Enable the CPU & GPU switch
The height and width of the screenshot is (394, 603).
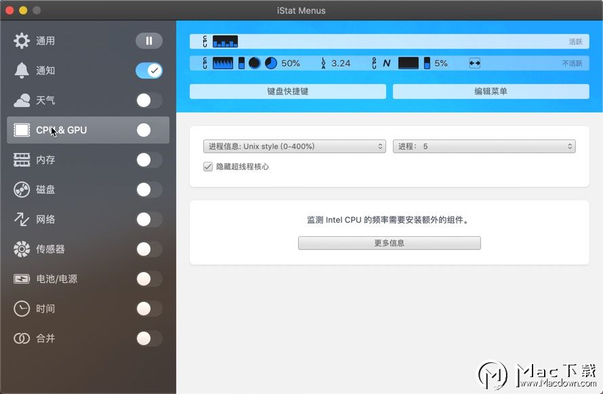[149, 130]
